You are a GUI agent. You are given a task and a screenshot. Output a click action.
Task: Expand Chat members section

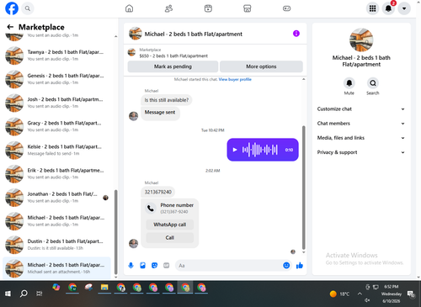pyautogui.click(x=361, y=124)
